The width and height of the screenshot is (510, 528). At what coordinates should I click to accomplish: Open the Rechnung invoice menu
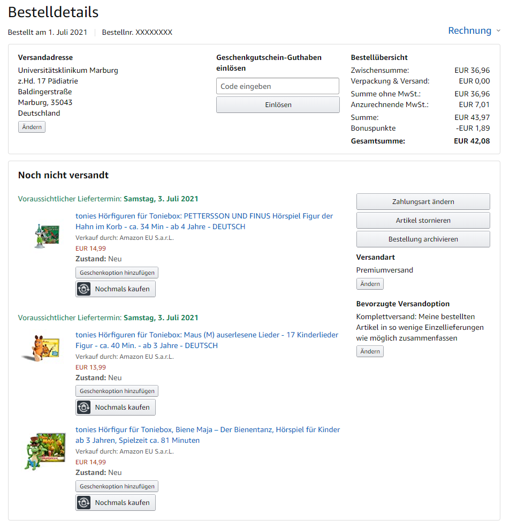(470, 31)
